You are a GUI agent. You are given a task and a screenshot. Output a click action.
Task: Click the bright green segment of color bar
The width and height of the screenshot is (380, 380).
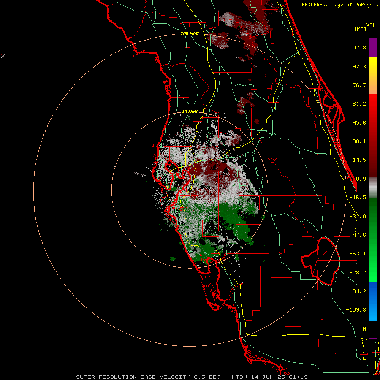tap(373, 271)
